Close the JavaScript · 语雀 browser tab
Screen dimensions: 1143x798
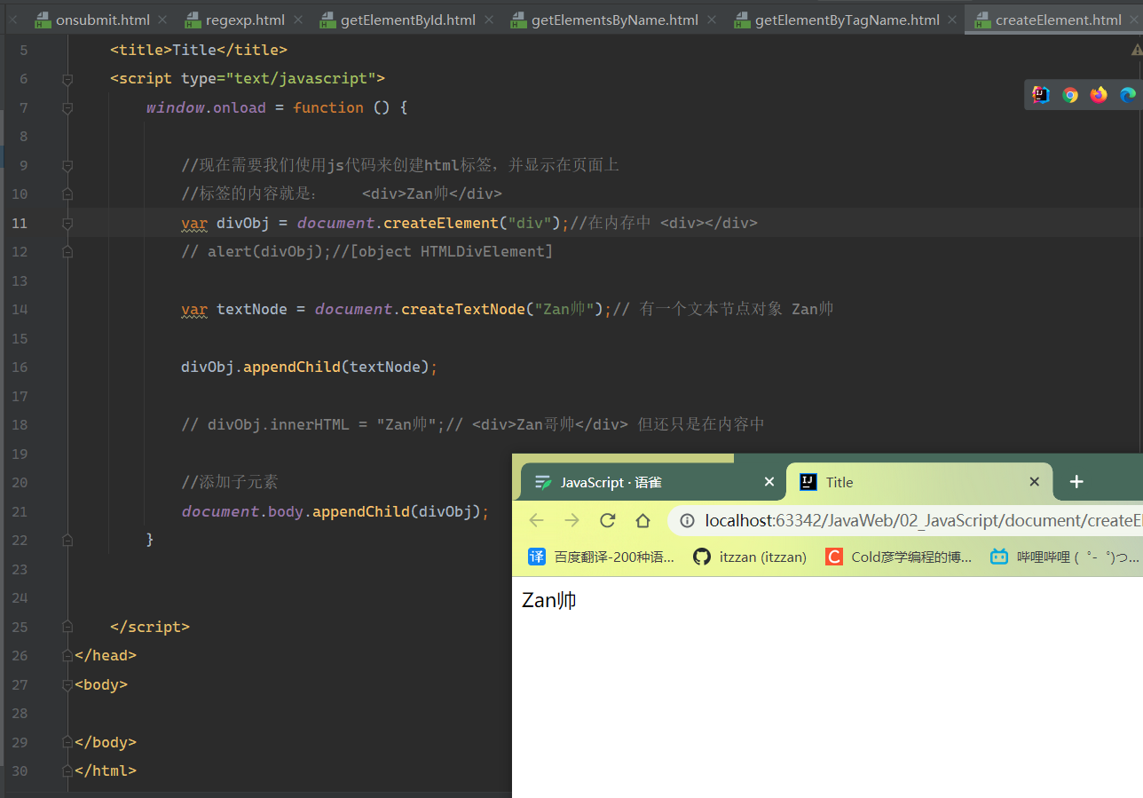(769, 482)
